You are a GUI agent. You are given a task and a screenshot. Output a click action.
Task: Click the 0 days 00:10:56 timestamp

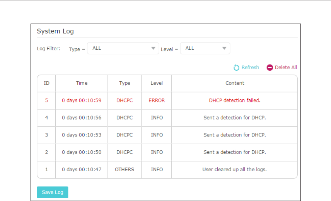point(82,118)
